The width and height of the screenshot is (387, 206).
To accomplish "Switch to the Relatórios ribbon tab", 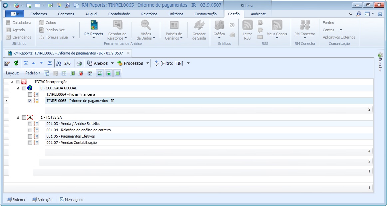I will [x=149, y=14].
